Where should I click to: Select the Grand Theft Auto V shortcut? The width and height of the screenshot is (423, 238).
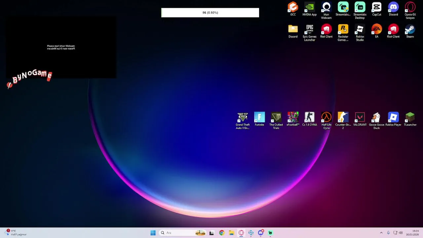[243, 121]
